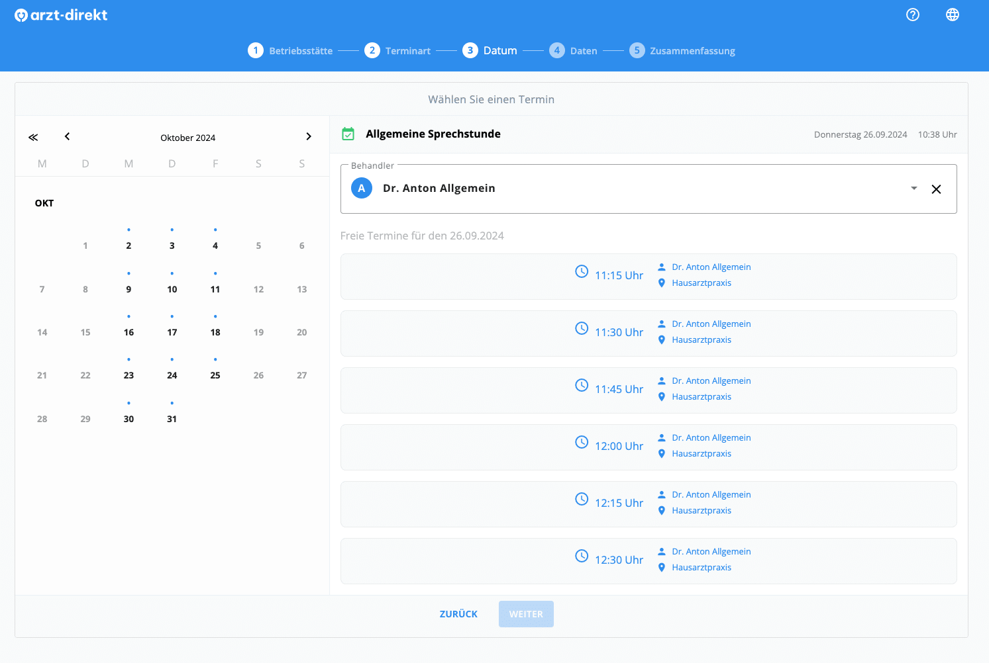This screenshot has height=663, width=989.
Task: Pick October 31 in the calendar
Action: pyautogui.click(x=172, y=419)
